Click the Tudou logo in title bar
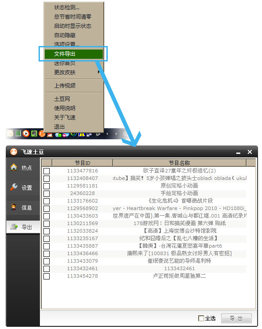This screenshot has width=262, height=329. (14, 152)
